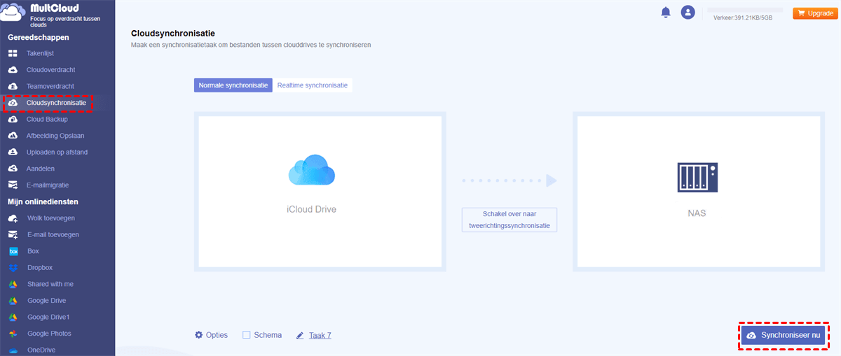Viewport: 841px width, 356px height.
Task: Click the Google Drive icon
Action: pyautogui.click(x=13, y=301)
